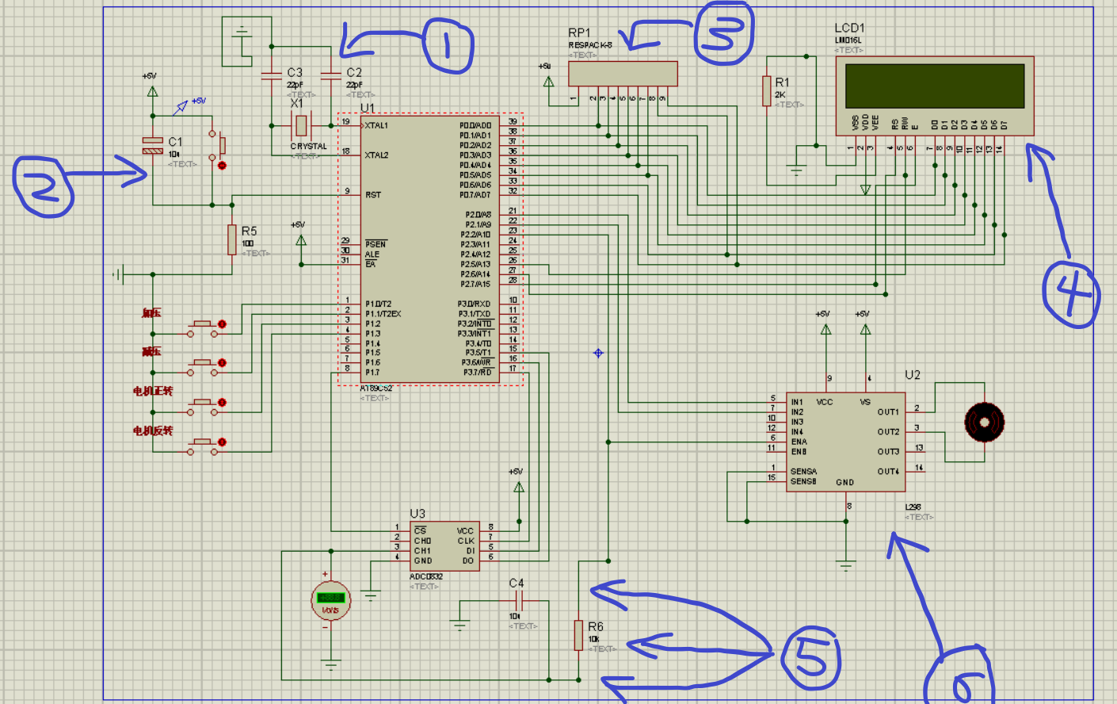
Task: Select ground symbol below the voltmeter
Action: 331,665
